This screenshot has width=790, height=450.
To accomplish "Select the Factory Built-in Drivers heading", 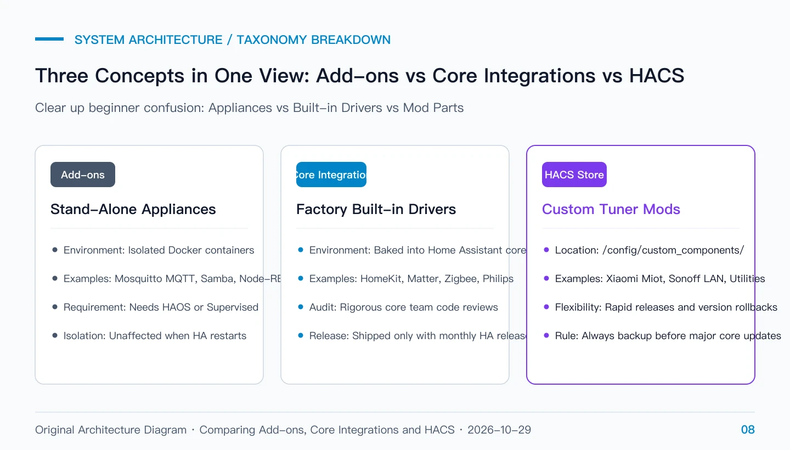I will [x=376, y=209].
